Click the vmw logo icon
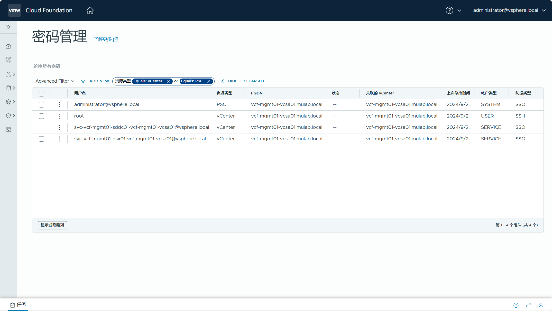 [14, 10]
